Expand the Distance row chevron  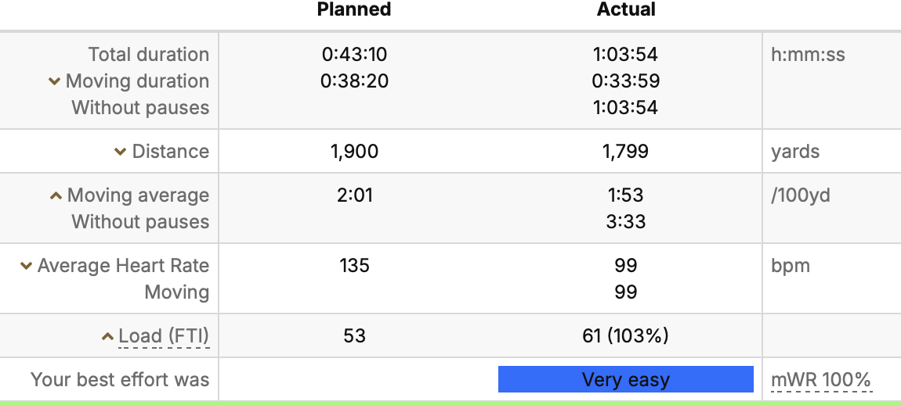120,152
